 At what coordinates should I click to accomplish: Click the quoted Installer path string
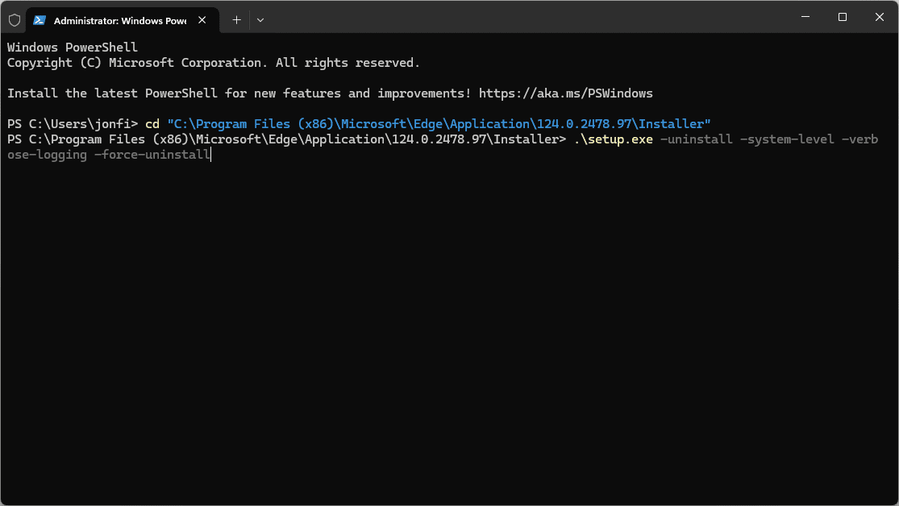[438, 124]
